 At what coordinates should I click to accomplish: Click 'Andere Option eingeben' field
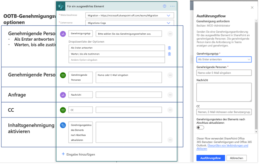117,60
